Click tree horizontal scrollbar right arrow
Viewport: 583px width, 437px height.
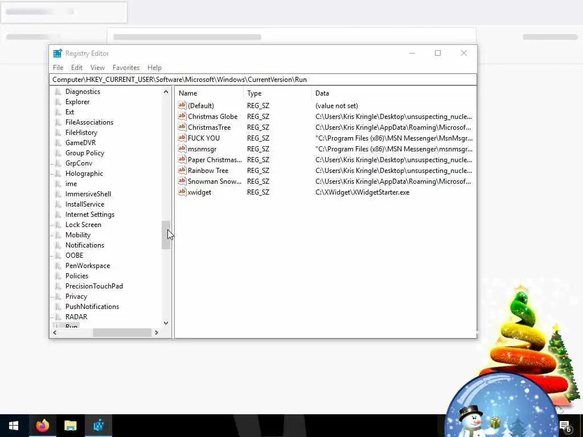coord(156,332)
